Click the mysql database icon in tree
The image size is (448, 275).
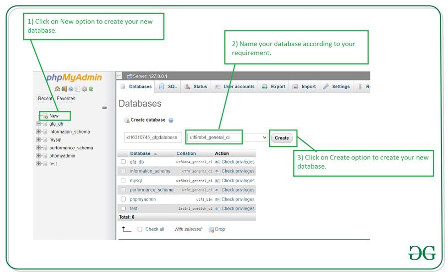coord(45,139)
